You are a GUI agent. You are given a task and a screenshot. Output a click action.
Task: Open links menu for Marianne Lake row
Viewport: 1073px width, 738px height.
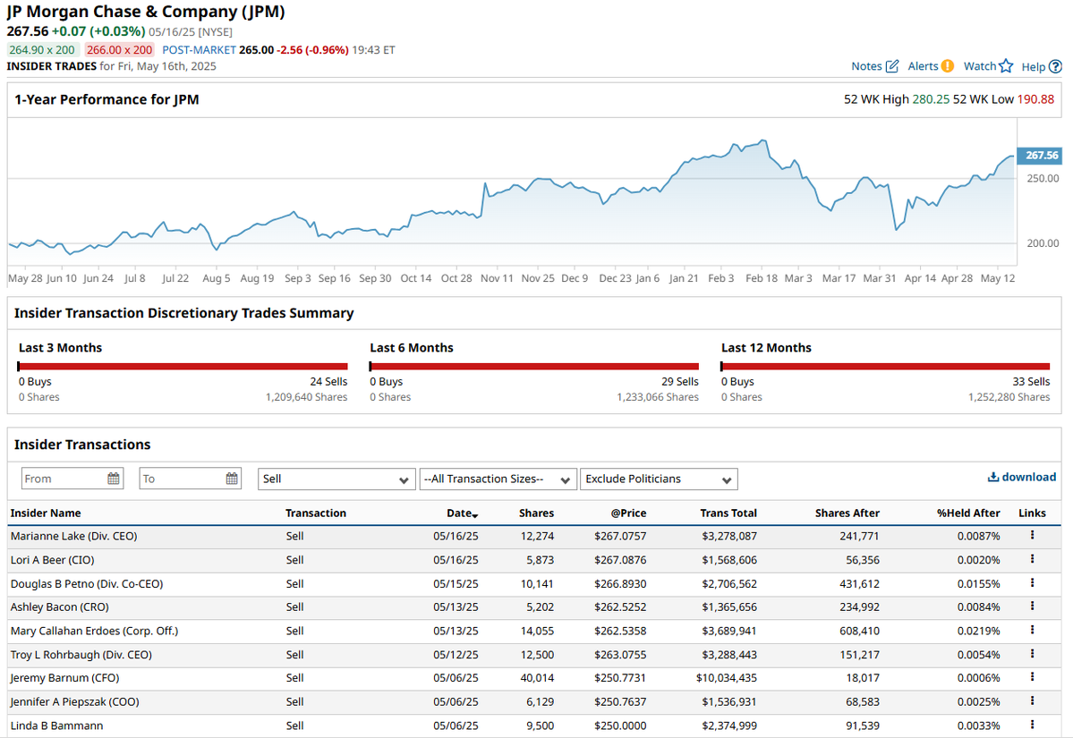pyautogui.click(x=1032, y=536)
